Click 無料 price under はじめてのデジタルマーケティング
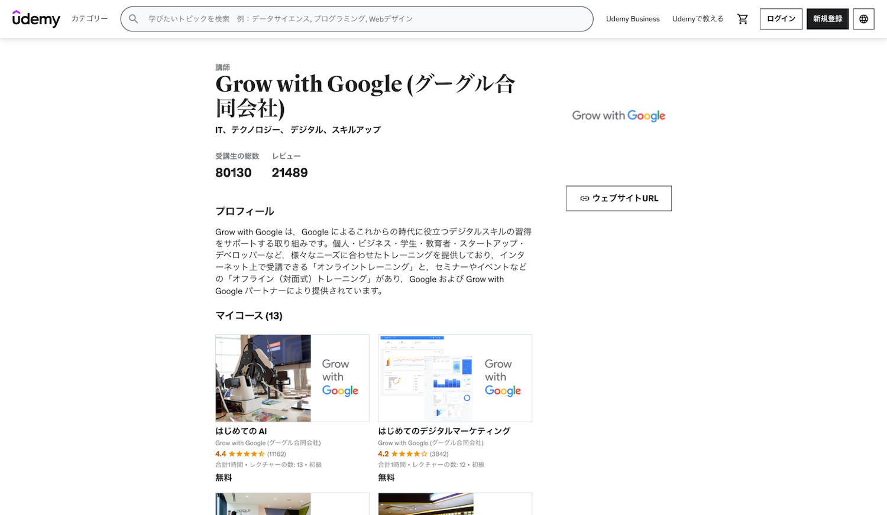This screenshot has width=887, height=515. [x=386, y=478]
